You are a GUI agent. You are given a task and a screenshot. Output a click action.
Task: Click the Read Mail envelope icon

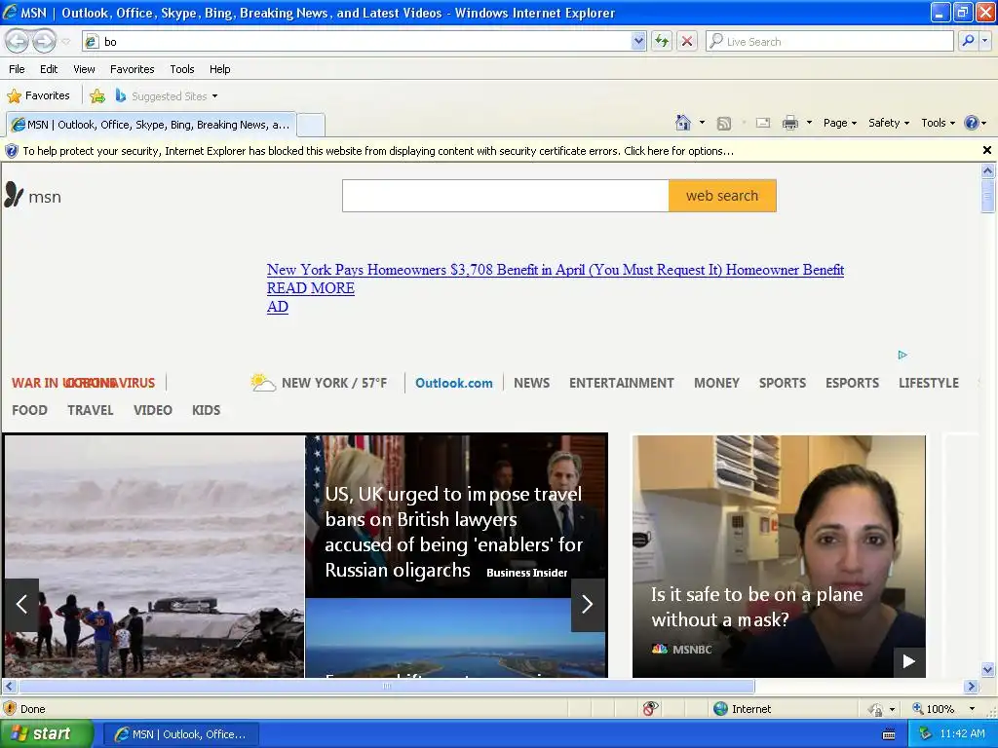(x=763, y=123)
